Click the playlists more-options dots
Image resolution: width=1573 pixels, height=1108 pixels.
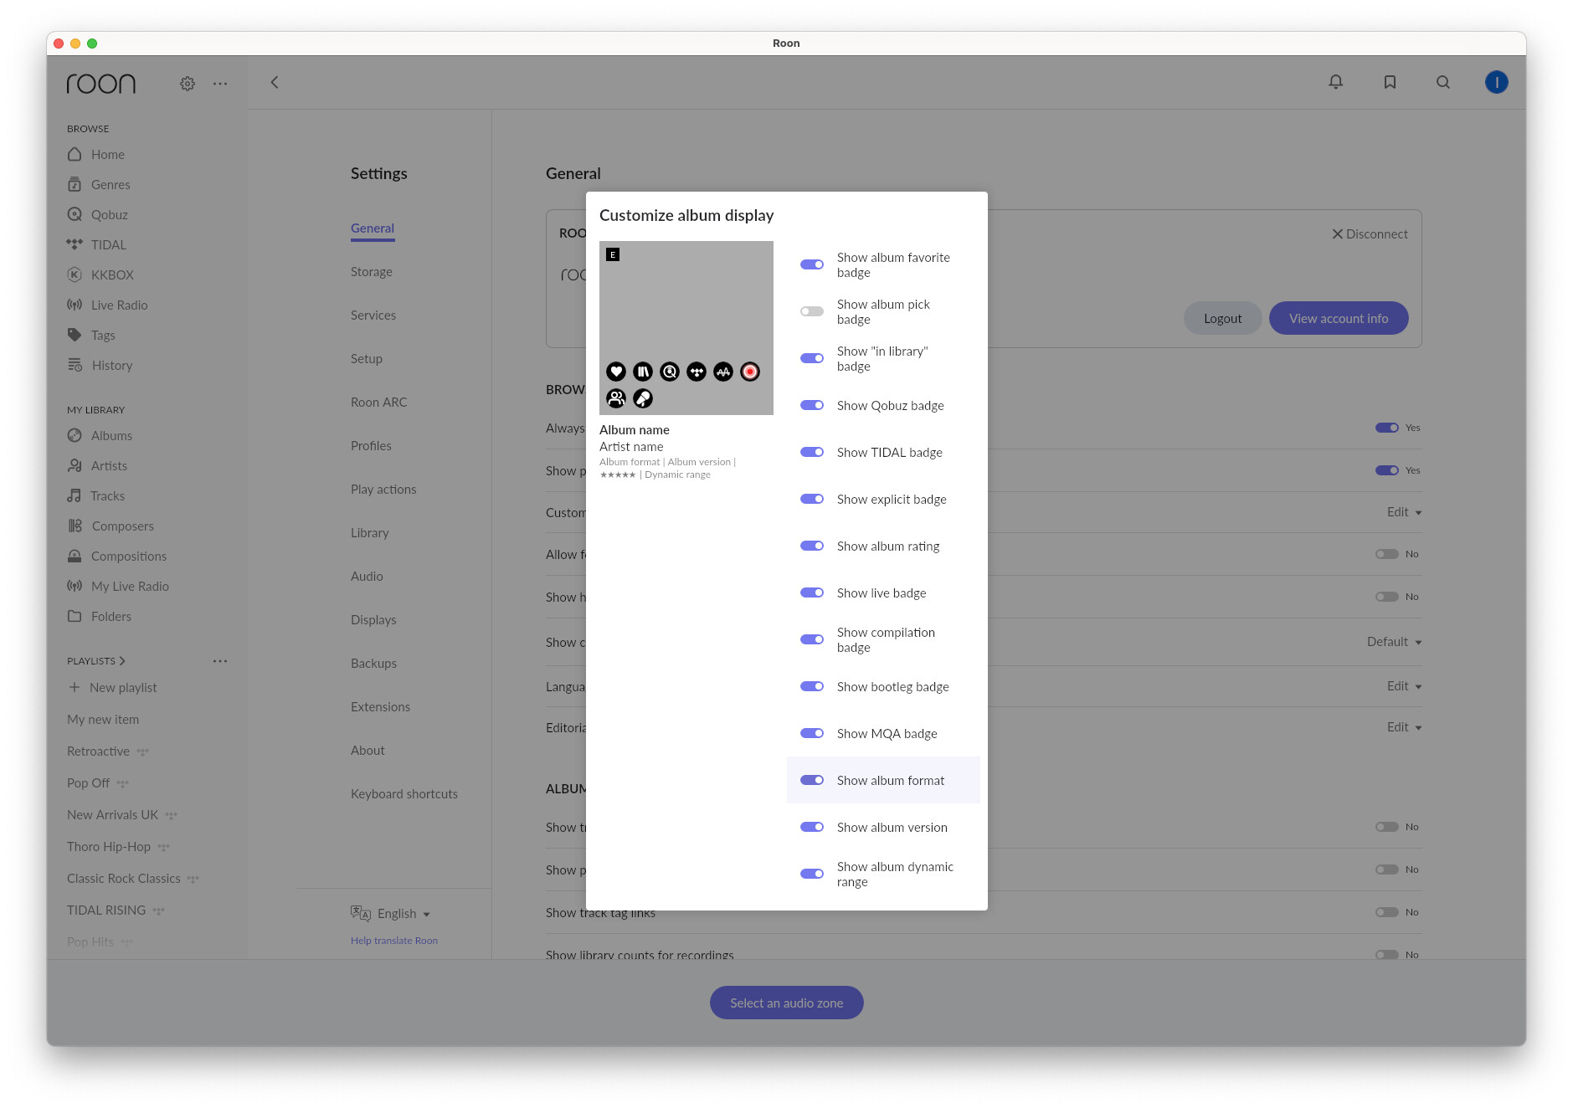220,661
